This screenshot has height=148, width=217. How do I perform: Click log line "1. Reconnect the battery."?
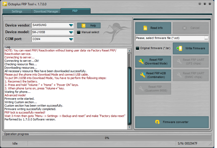(x=21, y=81)
